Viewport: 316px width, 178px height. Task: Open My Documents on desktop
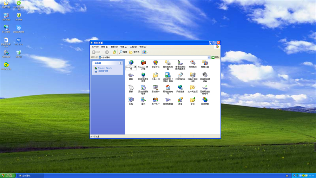(x=6, y=5)
